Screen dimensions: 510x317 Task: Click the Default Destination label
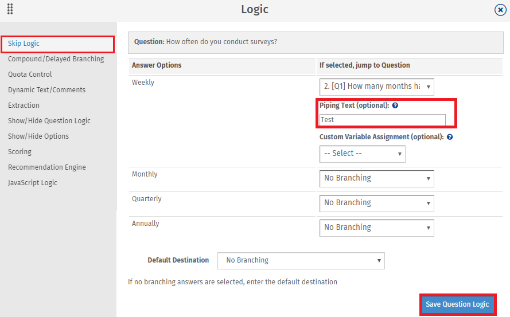[178, 260]
